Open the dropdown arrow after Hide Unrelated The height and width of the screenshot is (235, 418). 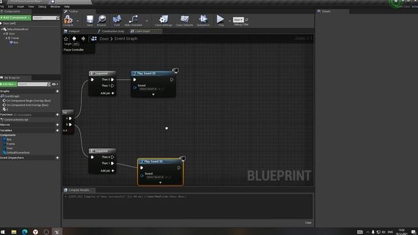tap(147, 21)
